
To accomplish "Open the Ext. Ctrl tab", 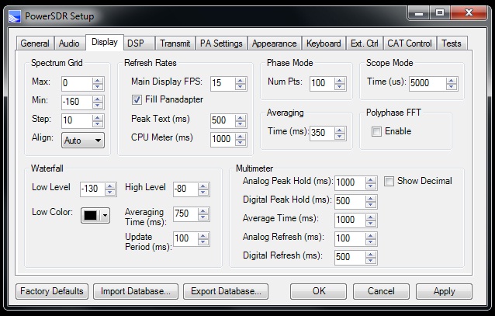I will point(365,43).
